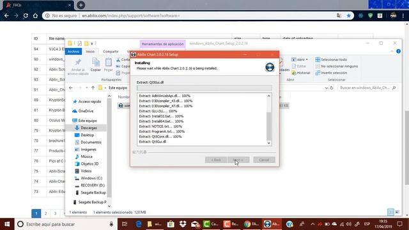Viewport: 409px width, 230px height.
Task: Open the Abrir dropdown arrow in ribbon
Action: tap(307, 59)
